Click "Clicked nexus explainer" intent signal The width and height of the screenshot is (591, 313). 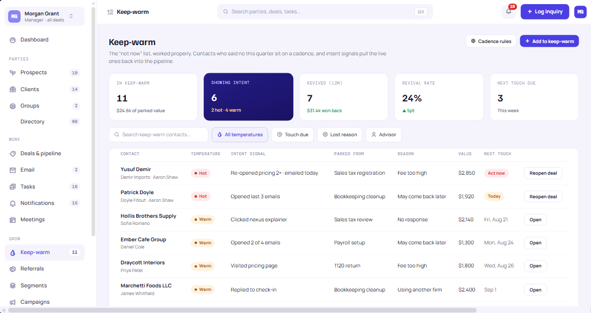tap(259, 220)
